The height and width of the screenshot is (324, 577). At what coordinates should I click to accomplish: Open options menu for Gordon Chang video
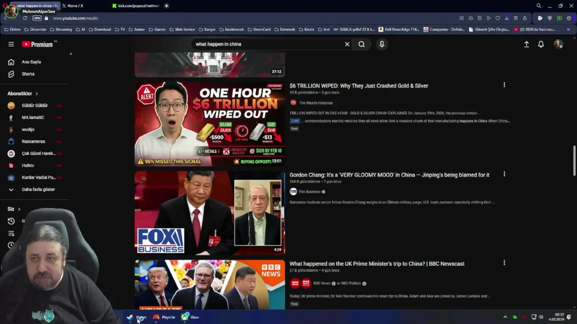point(504,174)
